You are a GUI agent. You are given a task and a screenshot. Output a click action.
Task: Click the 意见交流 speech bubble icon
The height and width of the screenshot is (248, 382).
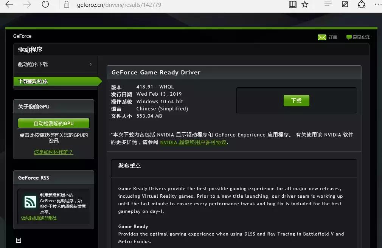[348, 37]
